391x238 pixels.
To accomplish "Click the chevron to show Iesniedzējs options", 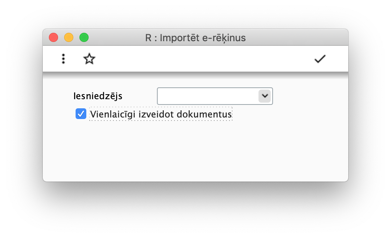I will 264,96.
